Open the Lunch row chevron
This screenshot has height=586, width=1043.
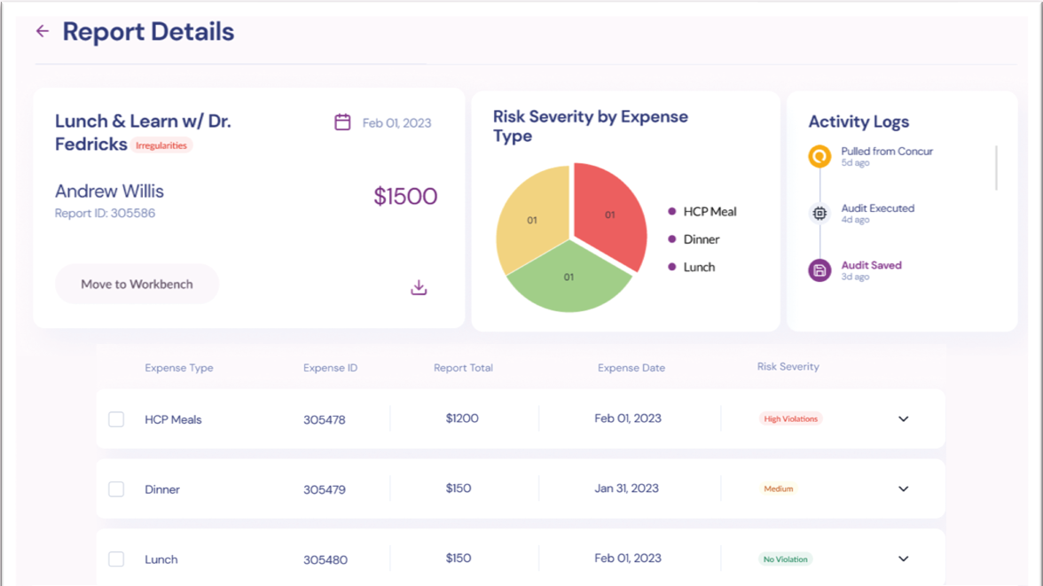coord(903,559)
